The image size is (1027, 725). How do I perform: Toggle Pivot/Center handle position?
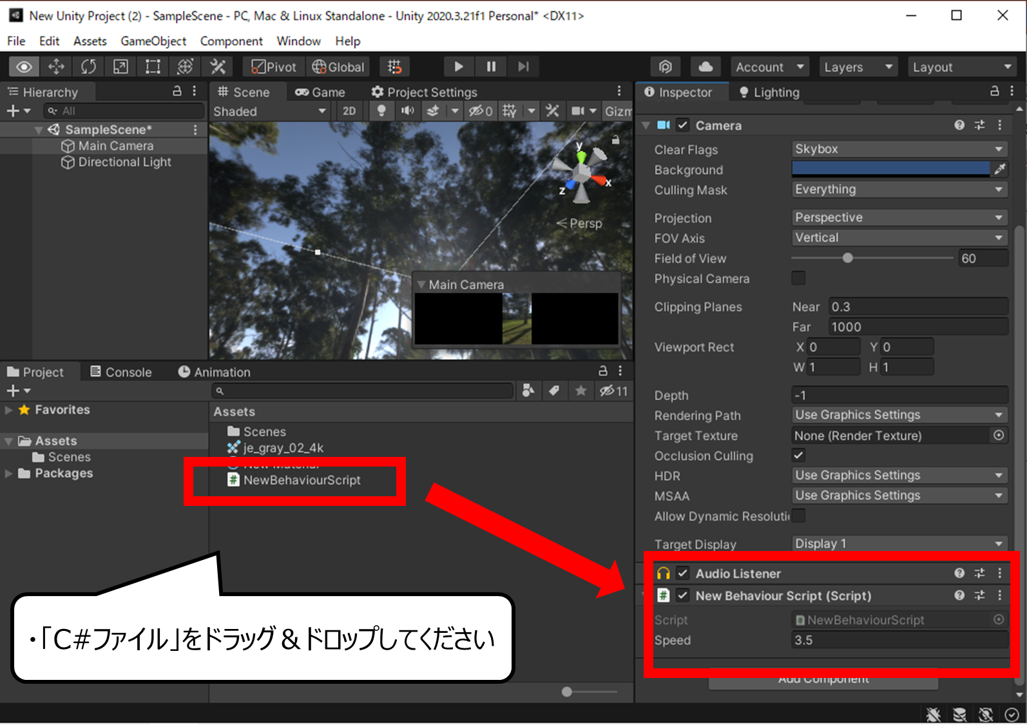point(274,67)
